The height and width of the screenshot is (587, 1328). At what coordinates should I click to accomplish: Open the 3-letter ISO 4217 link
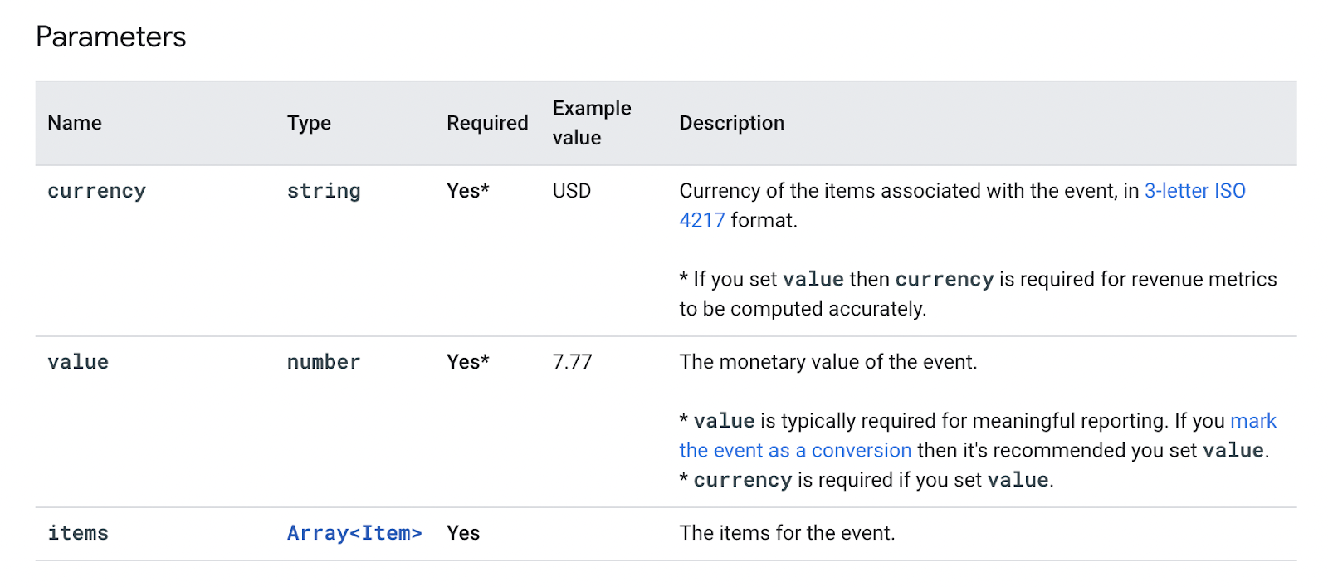coord(1194,191)
